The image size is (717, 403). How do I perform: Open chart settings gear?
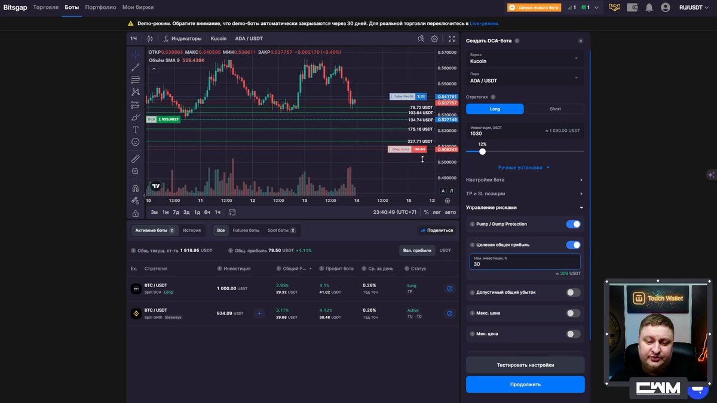pos(434,39)
